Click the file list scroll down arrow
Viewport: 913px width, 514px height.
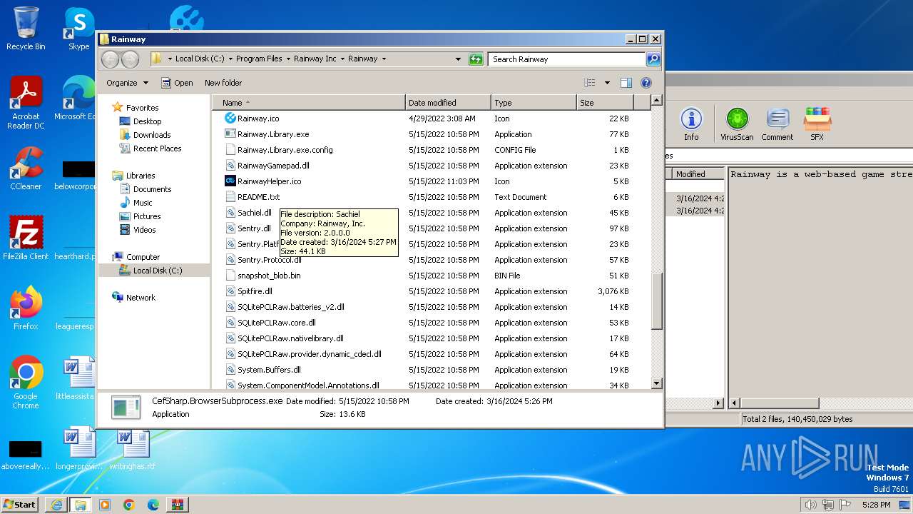657,384
